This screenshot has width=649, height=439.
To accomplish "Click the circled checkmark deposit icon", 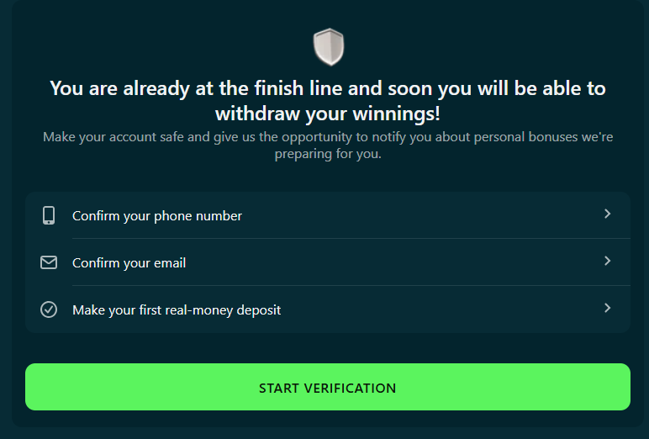I will 49,309.
